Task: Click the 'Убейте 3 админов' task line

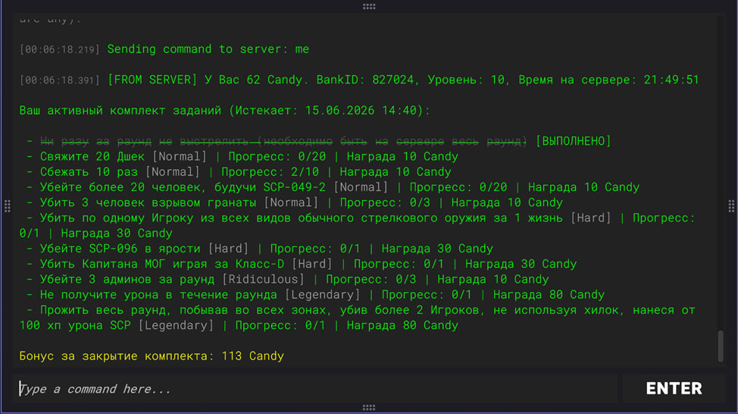Action: 288,279
